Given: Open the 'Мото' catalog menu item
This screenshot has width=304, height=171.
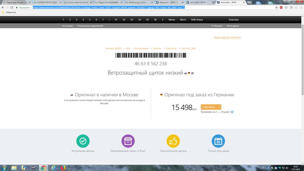Looking at the screenshot, I should pyautogui.click(x=183, y=20).
